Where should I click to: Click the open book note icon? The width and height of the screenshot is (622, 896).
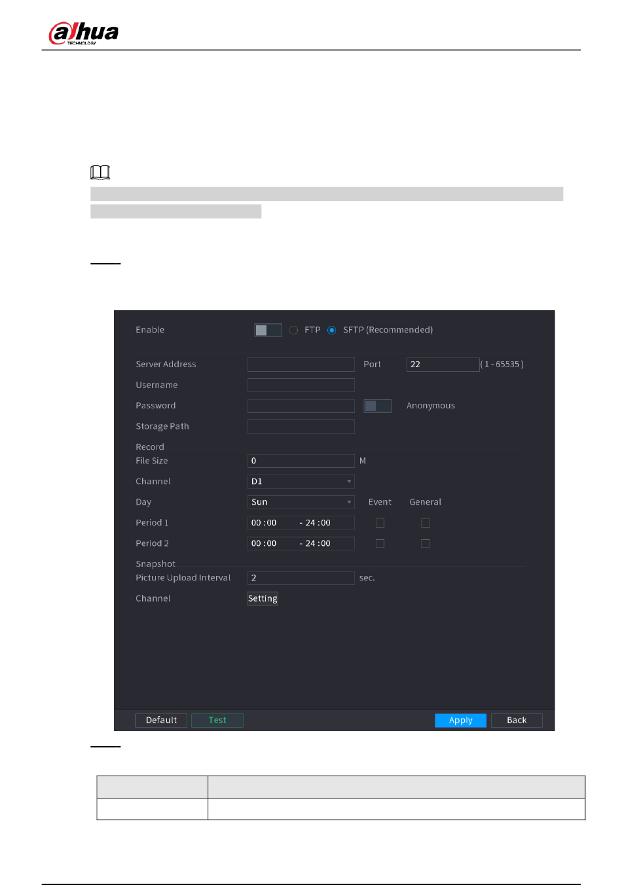point(100,172)
